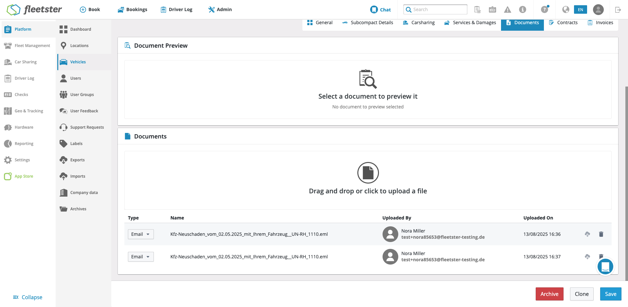The width and height of the screenshot is (628, 307).
Task: Open User Feedback in the sidebar
Action: pyautogui.click(x=84, y=111)
